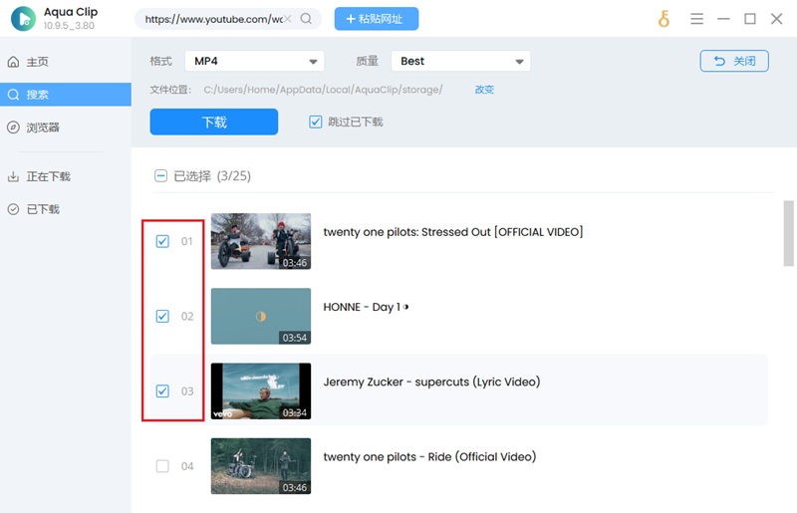
Task: Close the Aqua Clip window
Action: pos(776,19)
